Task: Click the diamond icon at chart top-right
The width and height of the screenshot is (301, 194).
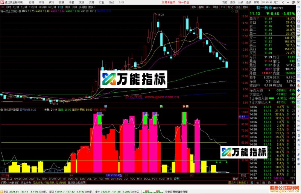Action: tap(232, 11)
